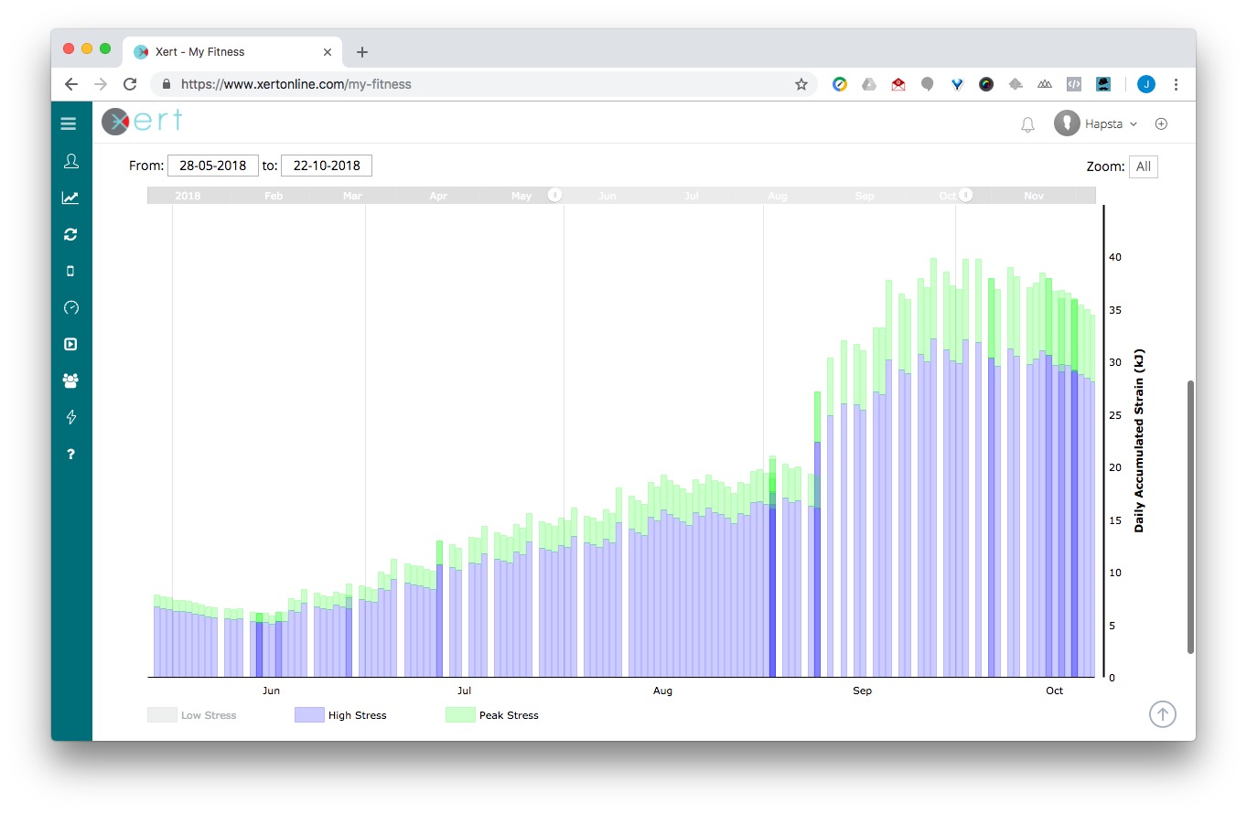
Task: Click the profile person icon in sidebar
Action: [x=70, y=161]
